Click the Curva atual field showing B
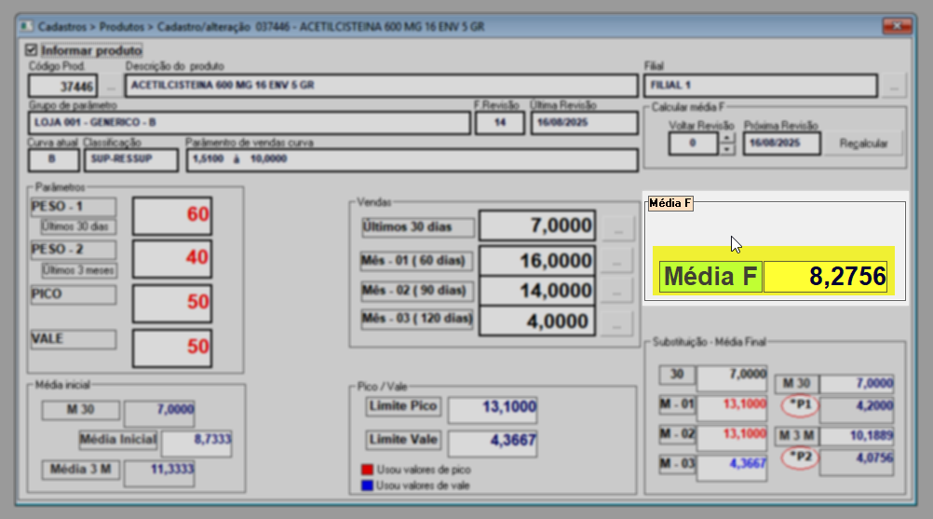Viewport: 933px width, 519px height. [54, 159]
